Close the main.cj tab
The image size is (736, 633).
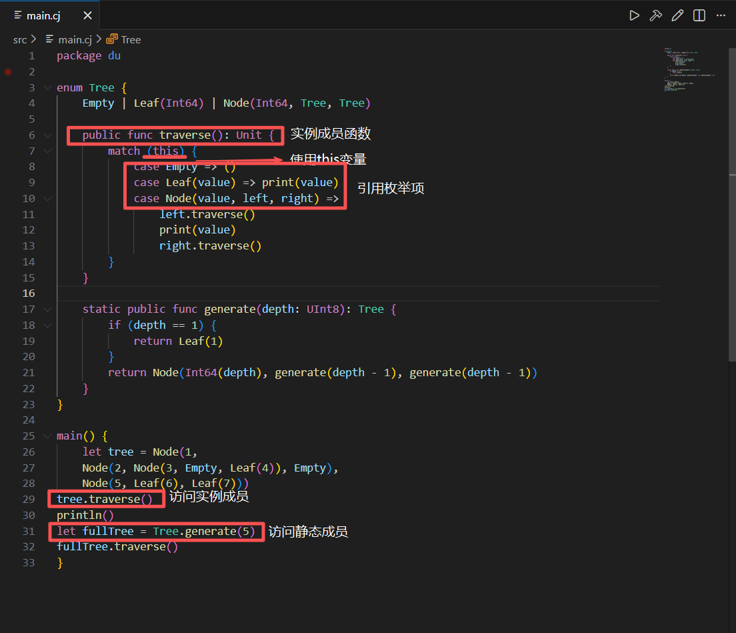coord(88,15)
